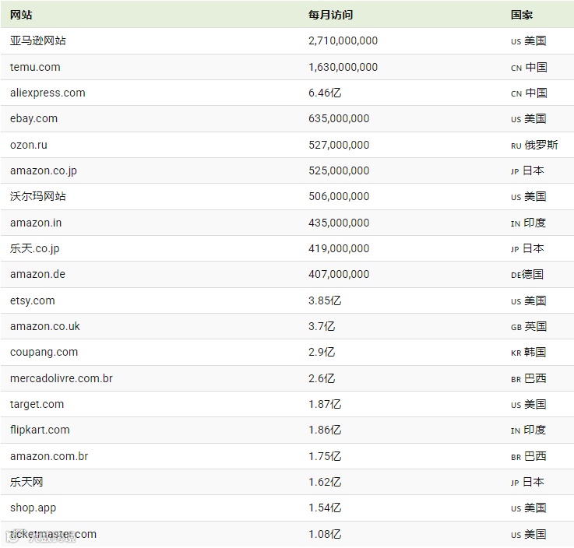Click the 1.86亿 visits value

click(325, 430)
